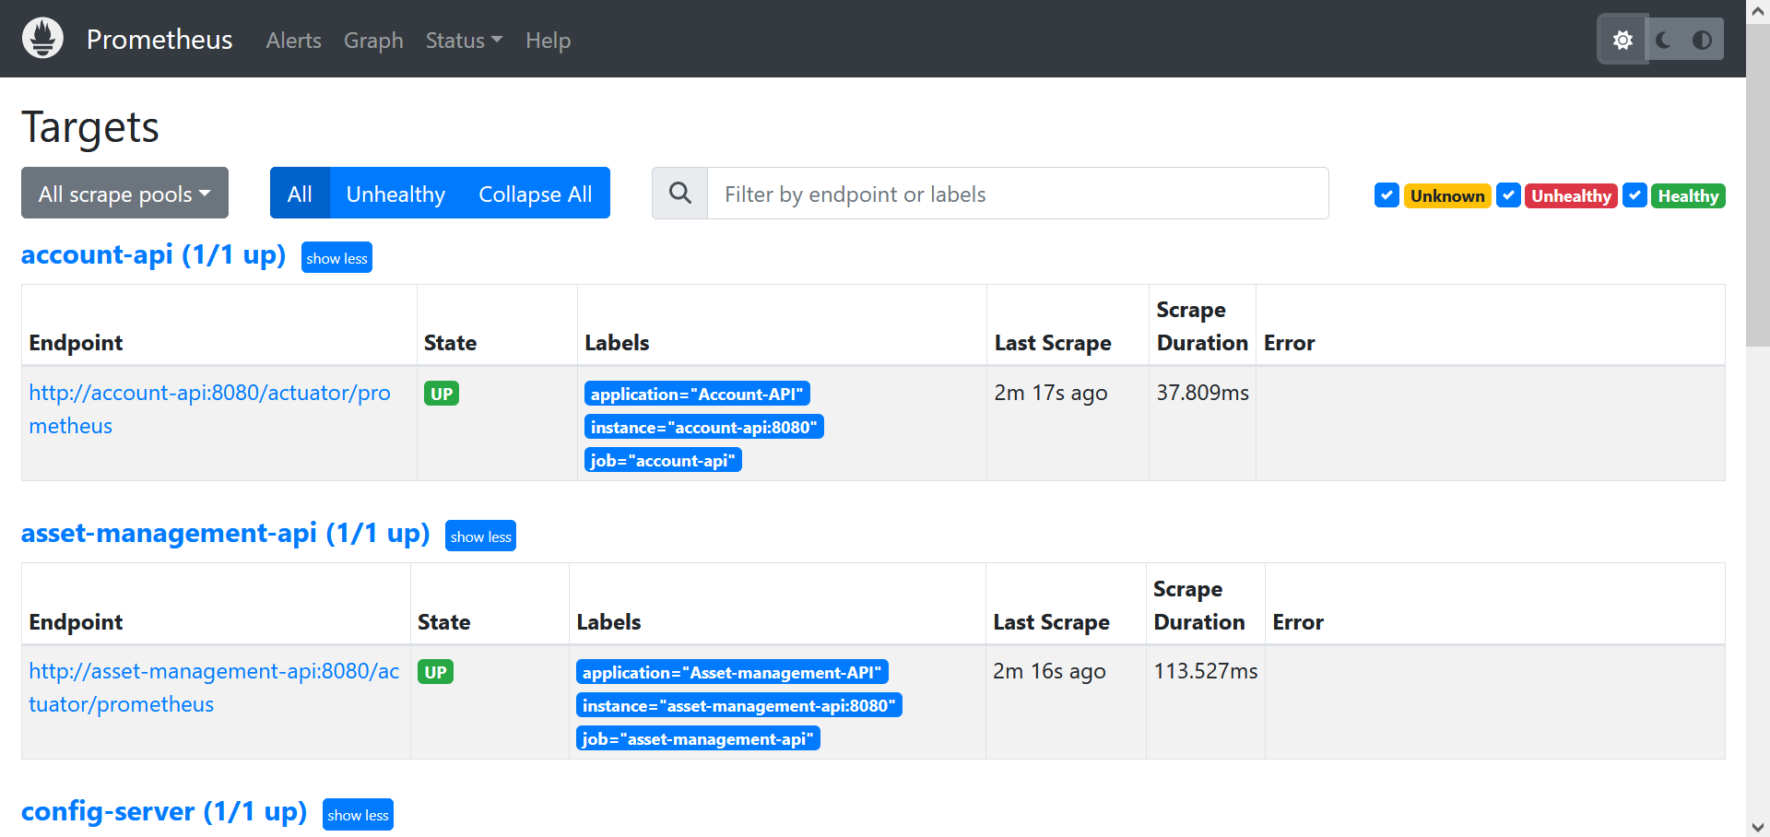Show only Unhealthy targets button
Image resolution: width=1770 pixels, height=837 pixels.
pyautogui.click(x=395, y=193)
